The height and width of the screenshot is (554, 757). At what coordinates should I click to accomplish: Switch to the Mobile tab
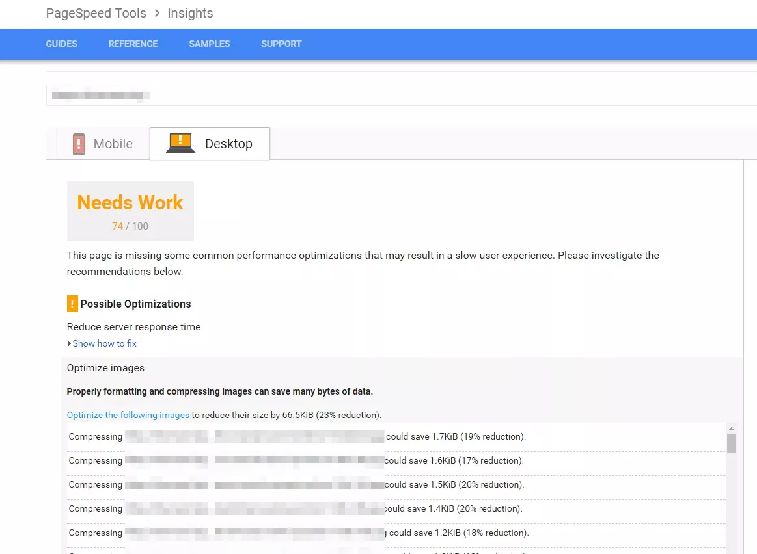click(x=103, y=144)
